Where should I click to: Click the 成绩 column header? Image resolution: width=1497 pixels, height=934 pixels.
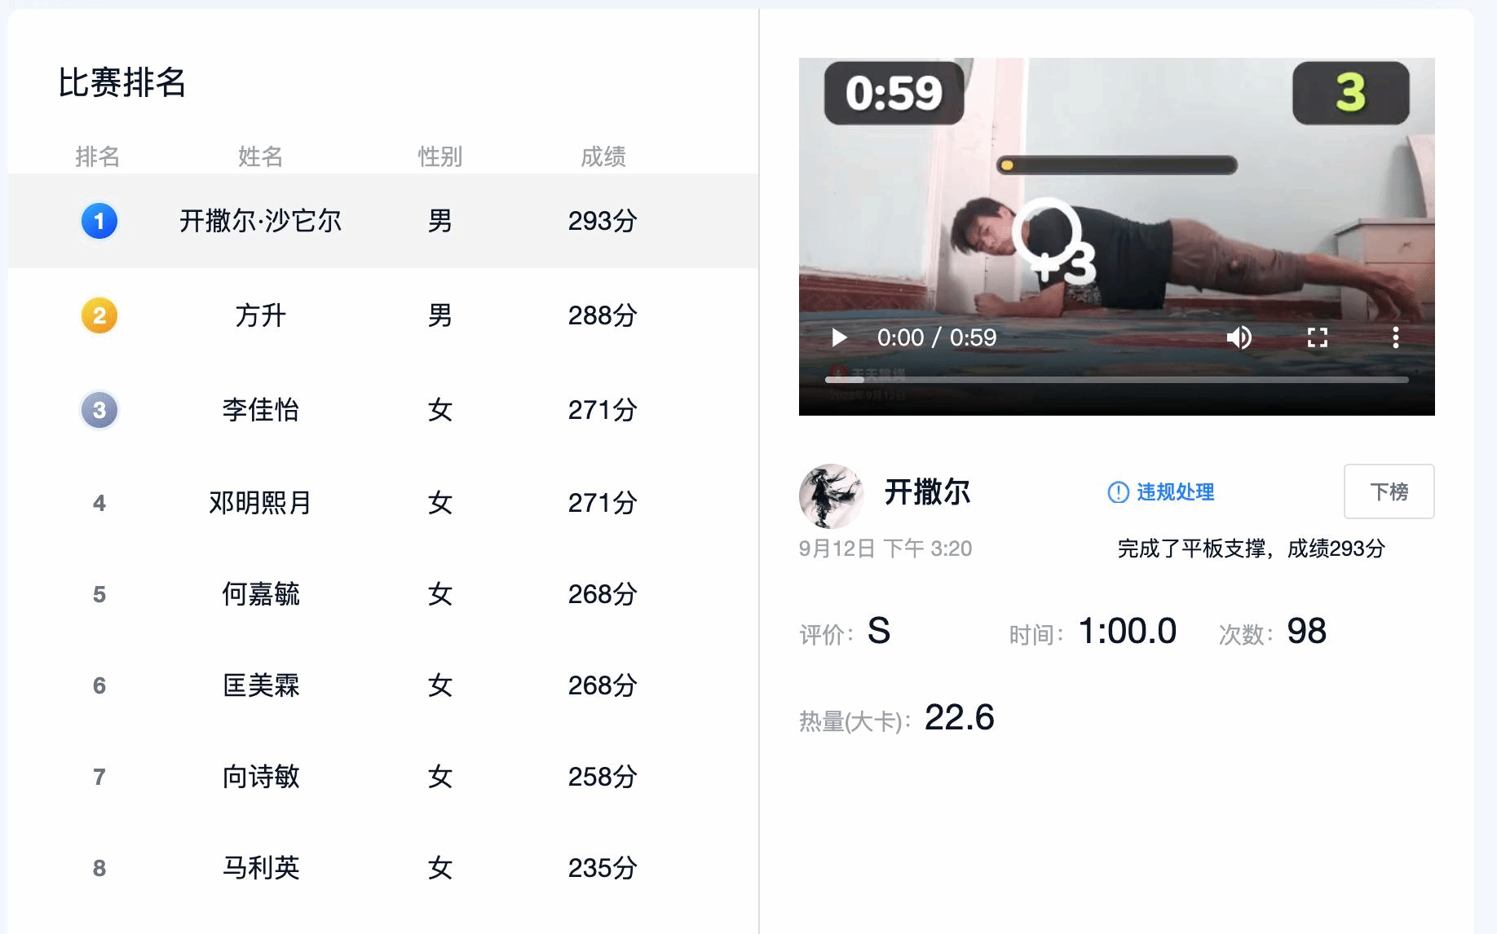(603, 156)
